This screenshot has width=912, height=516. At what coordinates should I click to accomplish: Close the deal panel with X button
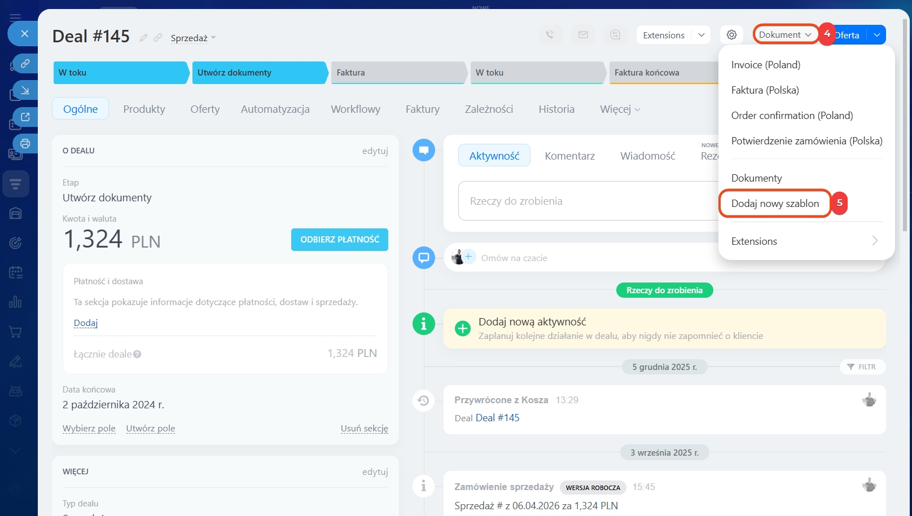pyautogui.click(x=24, y=34)
